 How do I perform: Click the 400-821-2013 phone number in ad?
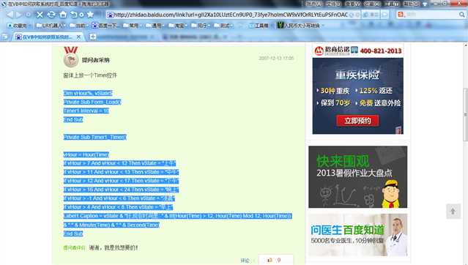381,51
